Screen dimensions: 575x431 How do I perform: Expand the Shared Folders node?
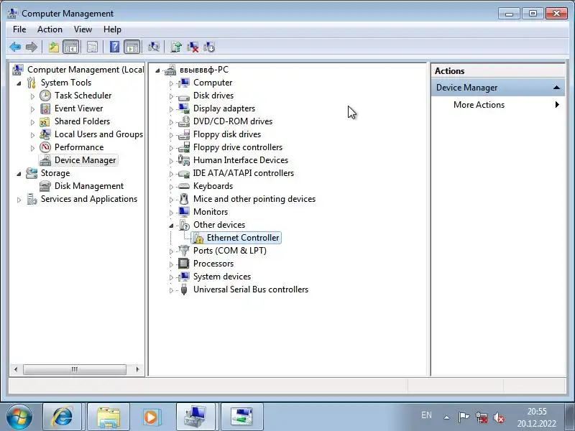pyautogui.click(x=32, y=122)
